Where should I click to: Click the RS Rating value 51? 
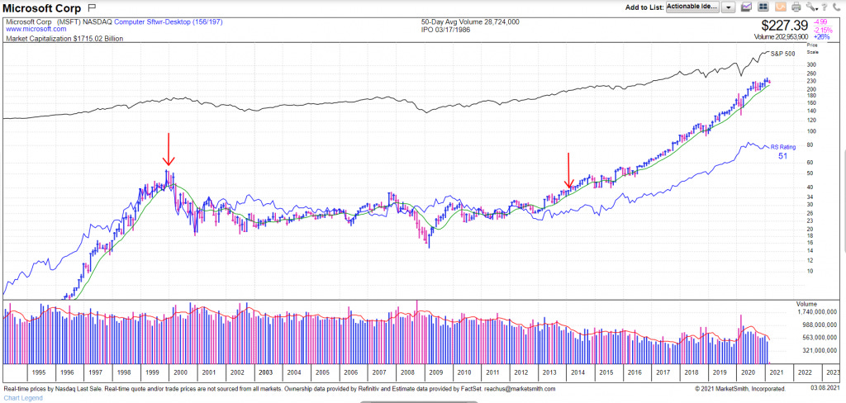click(x=783, y=156)
